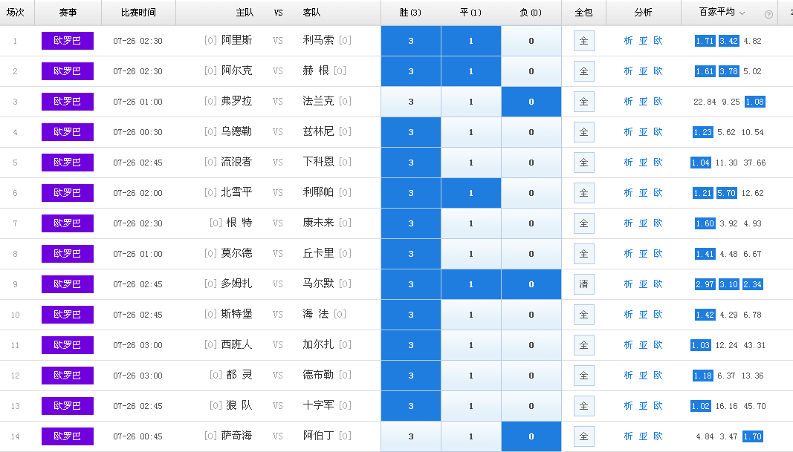Screen dimensions: 793x452
Task: Open the 百家平均 odds dropdown
Action: click(x=742, y=13)
